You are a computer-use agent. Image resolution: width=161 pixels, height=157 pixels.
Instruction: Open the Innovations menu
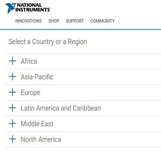[x=29, y=21]
